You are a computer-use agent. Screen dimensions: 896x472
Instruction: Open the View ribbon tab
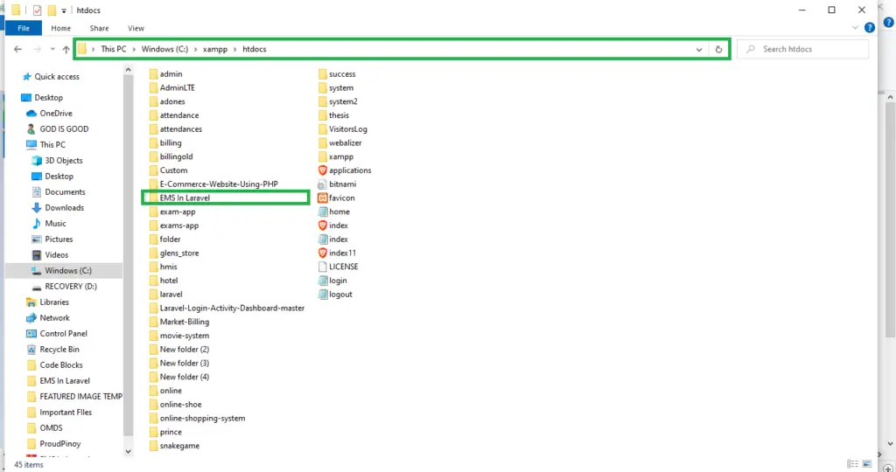[x=136, y=28]
